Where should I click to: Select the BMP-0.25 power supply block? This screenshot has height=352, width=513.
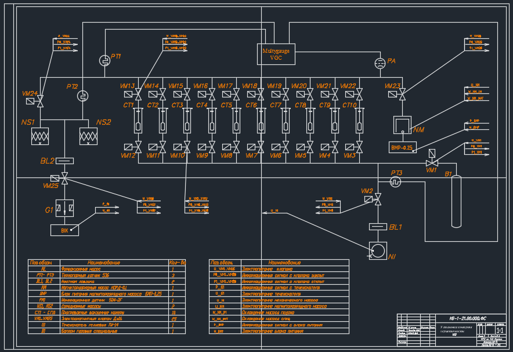point(402,147)
